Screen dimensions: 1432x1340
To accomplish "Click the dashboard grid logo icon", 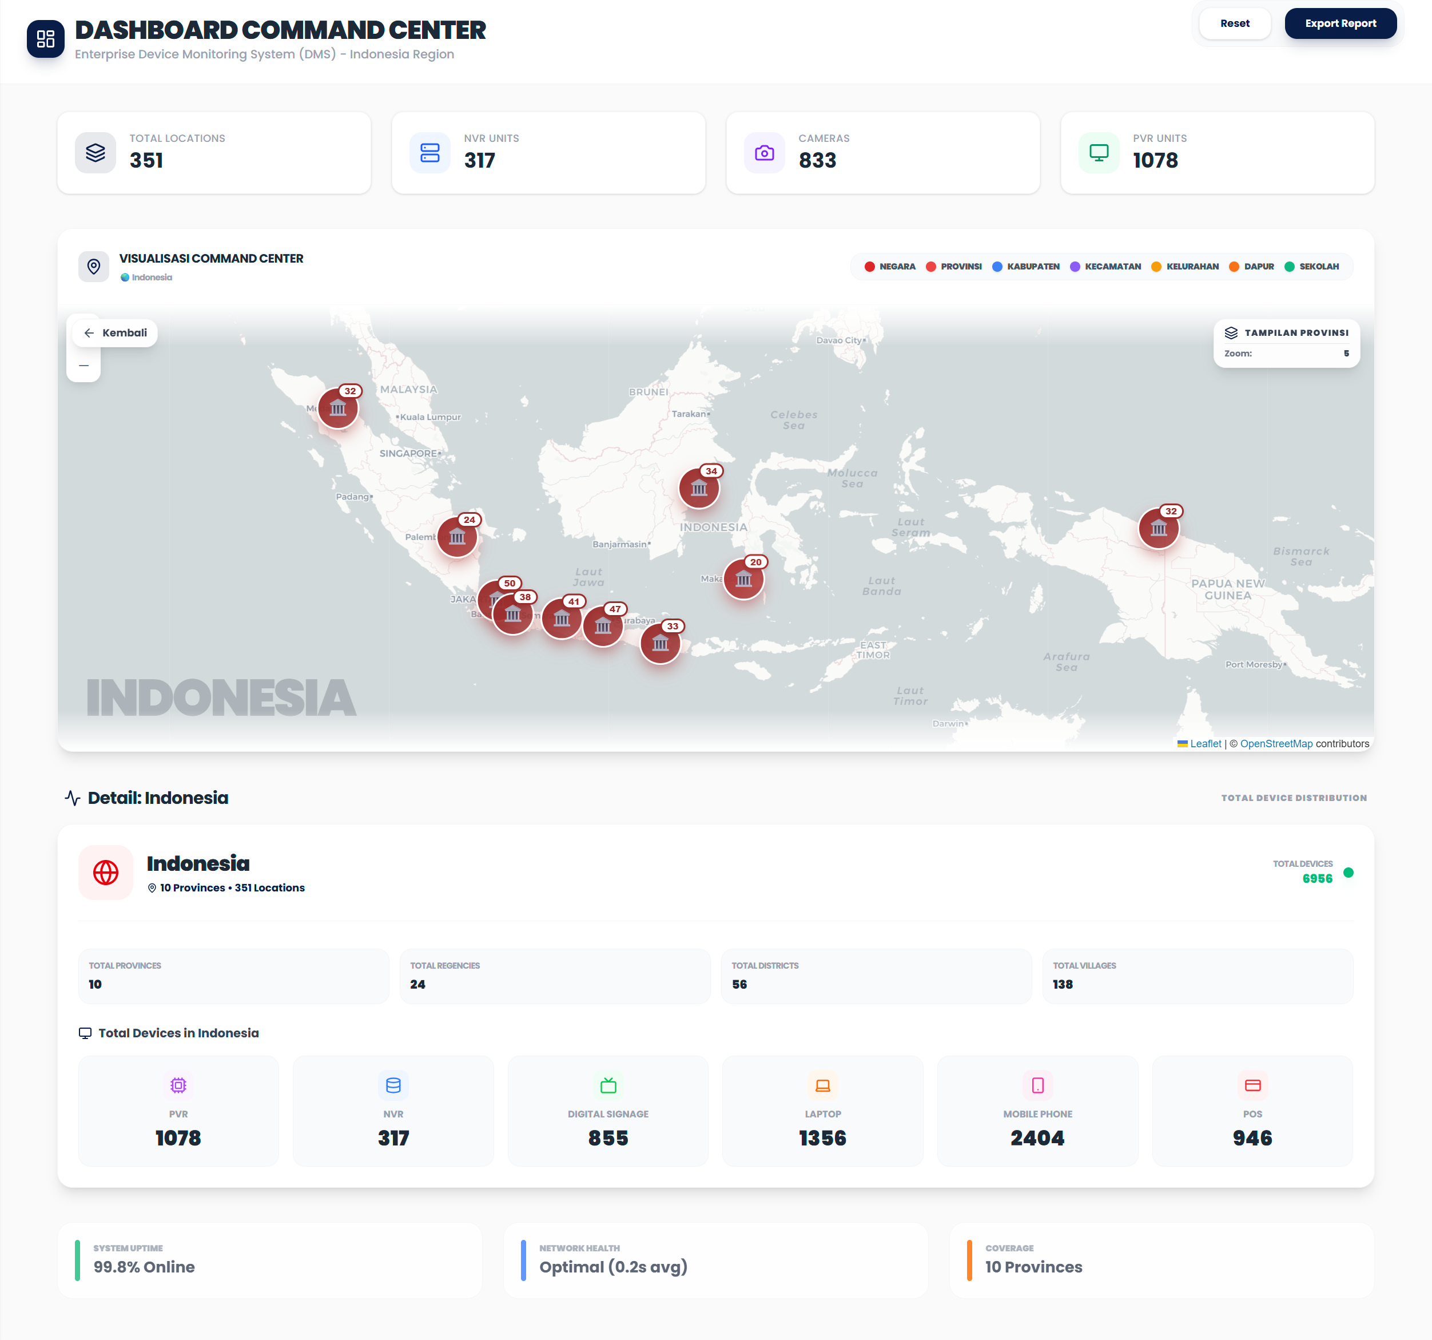I will 45,39.
